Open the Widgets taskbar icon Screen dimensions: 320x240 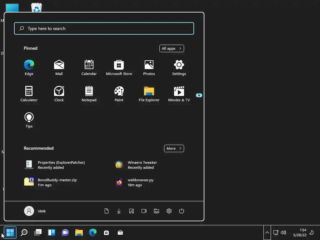[x=52, y=232]
